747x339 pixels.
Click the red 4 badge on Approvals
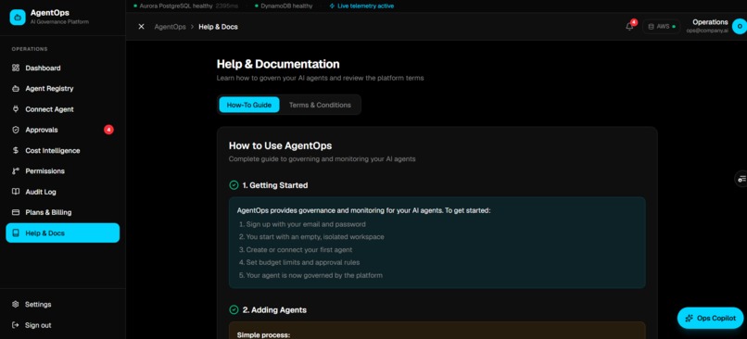pyautogui.click(x=108, y=130)
